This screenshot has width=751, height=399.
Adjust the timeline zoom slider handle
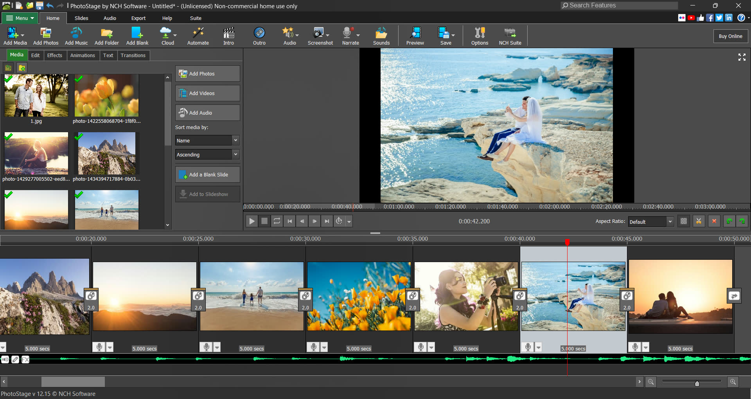tap(697, 383)
